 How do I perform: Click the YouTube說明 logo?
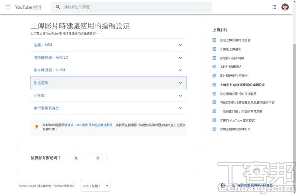(28, 7)
